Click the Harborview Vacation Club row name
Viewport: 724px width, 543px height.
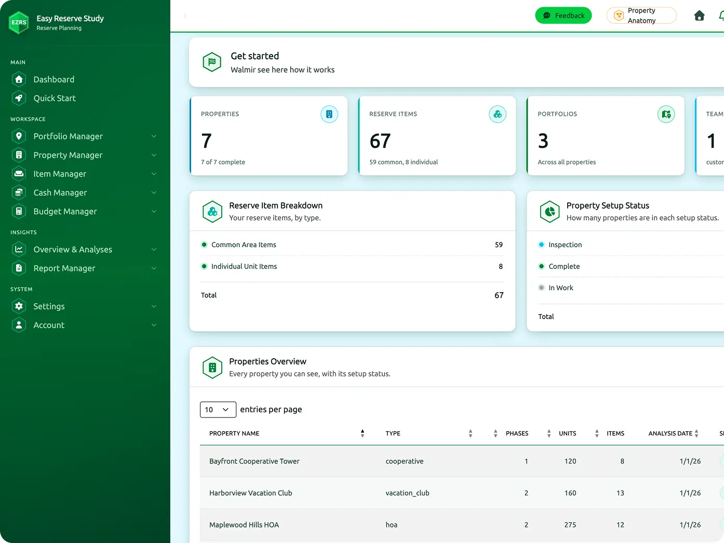point(251,493)
